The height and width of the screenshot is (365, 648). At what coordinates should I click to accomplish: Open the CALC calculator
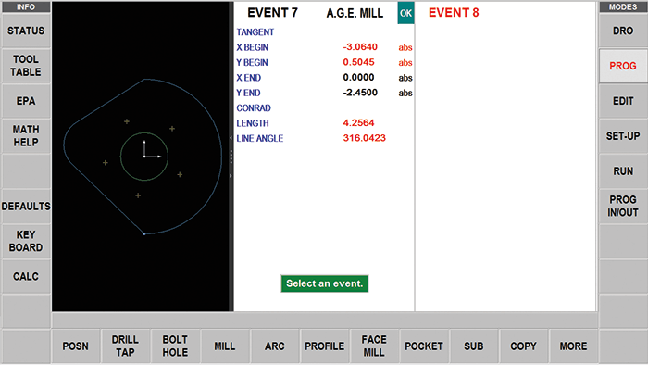coord(26,277)
